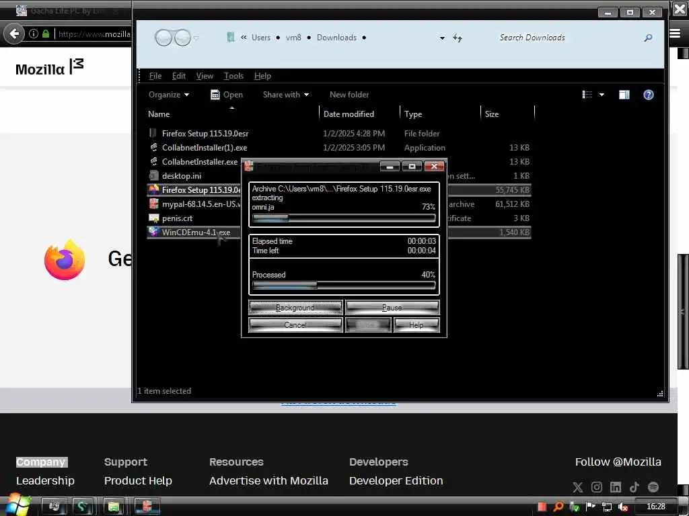Go back in the Explorer window

click(164, 38)
